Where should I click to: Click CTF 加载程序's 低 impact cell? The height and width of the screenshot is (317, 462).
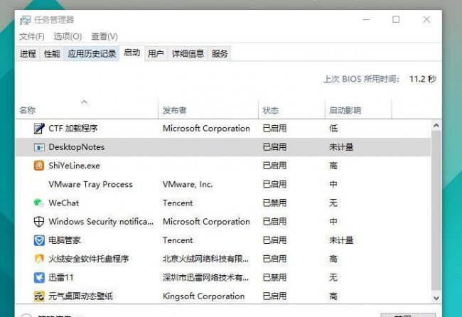(x=333, y=129)
